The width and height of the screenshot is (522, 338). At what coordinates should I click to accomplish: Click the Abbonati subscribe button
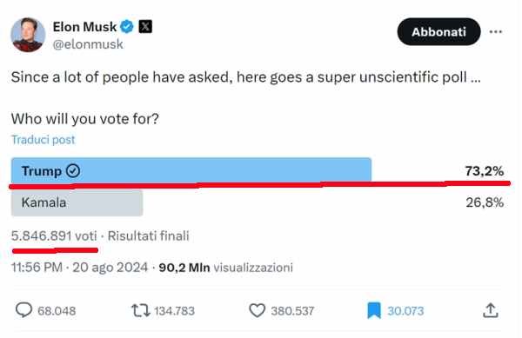coord(438,32)
